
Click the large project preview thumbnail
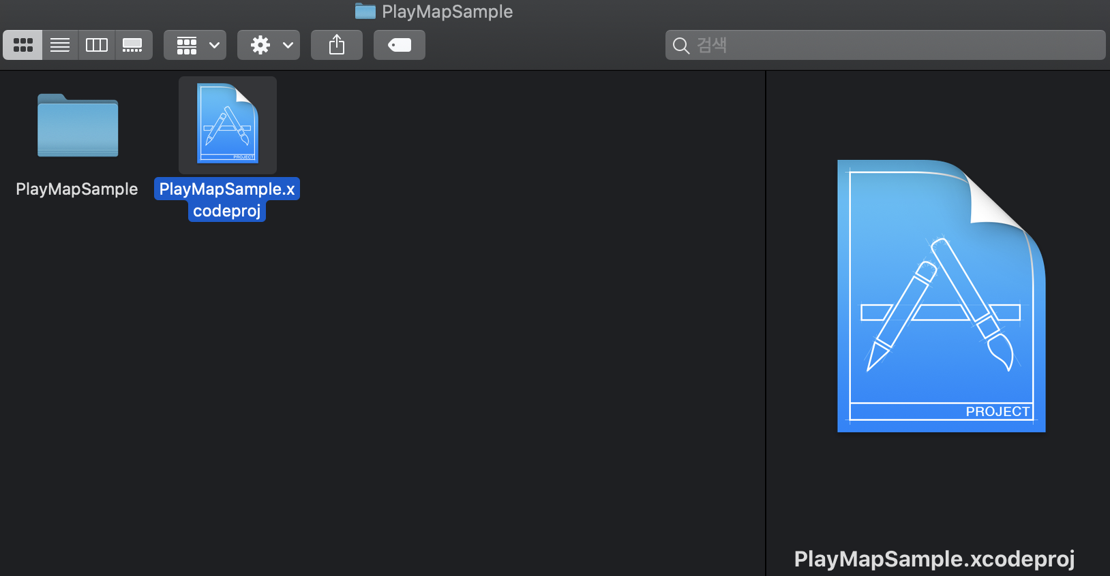click(941, 295)
